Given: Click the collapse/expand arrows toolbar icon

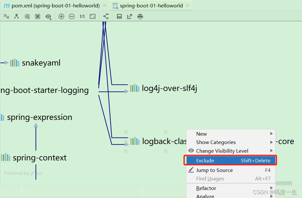Looking at the screenshot, I should 6,16.
